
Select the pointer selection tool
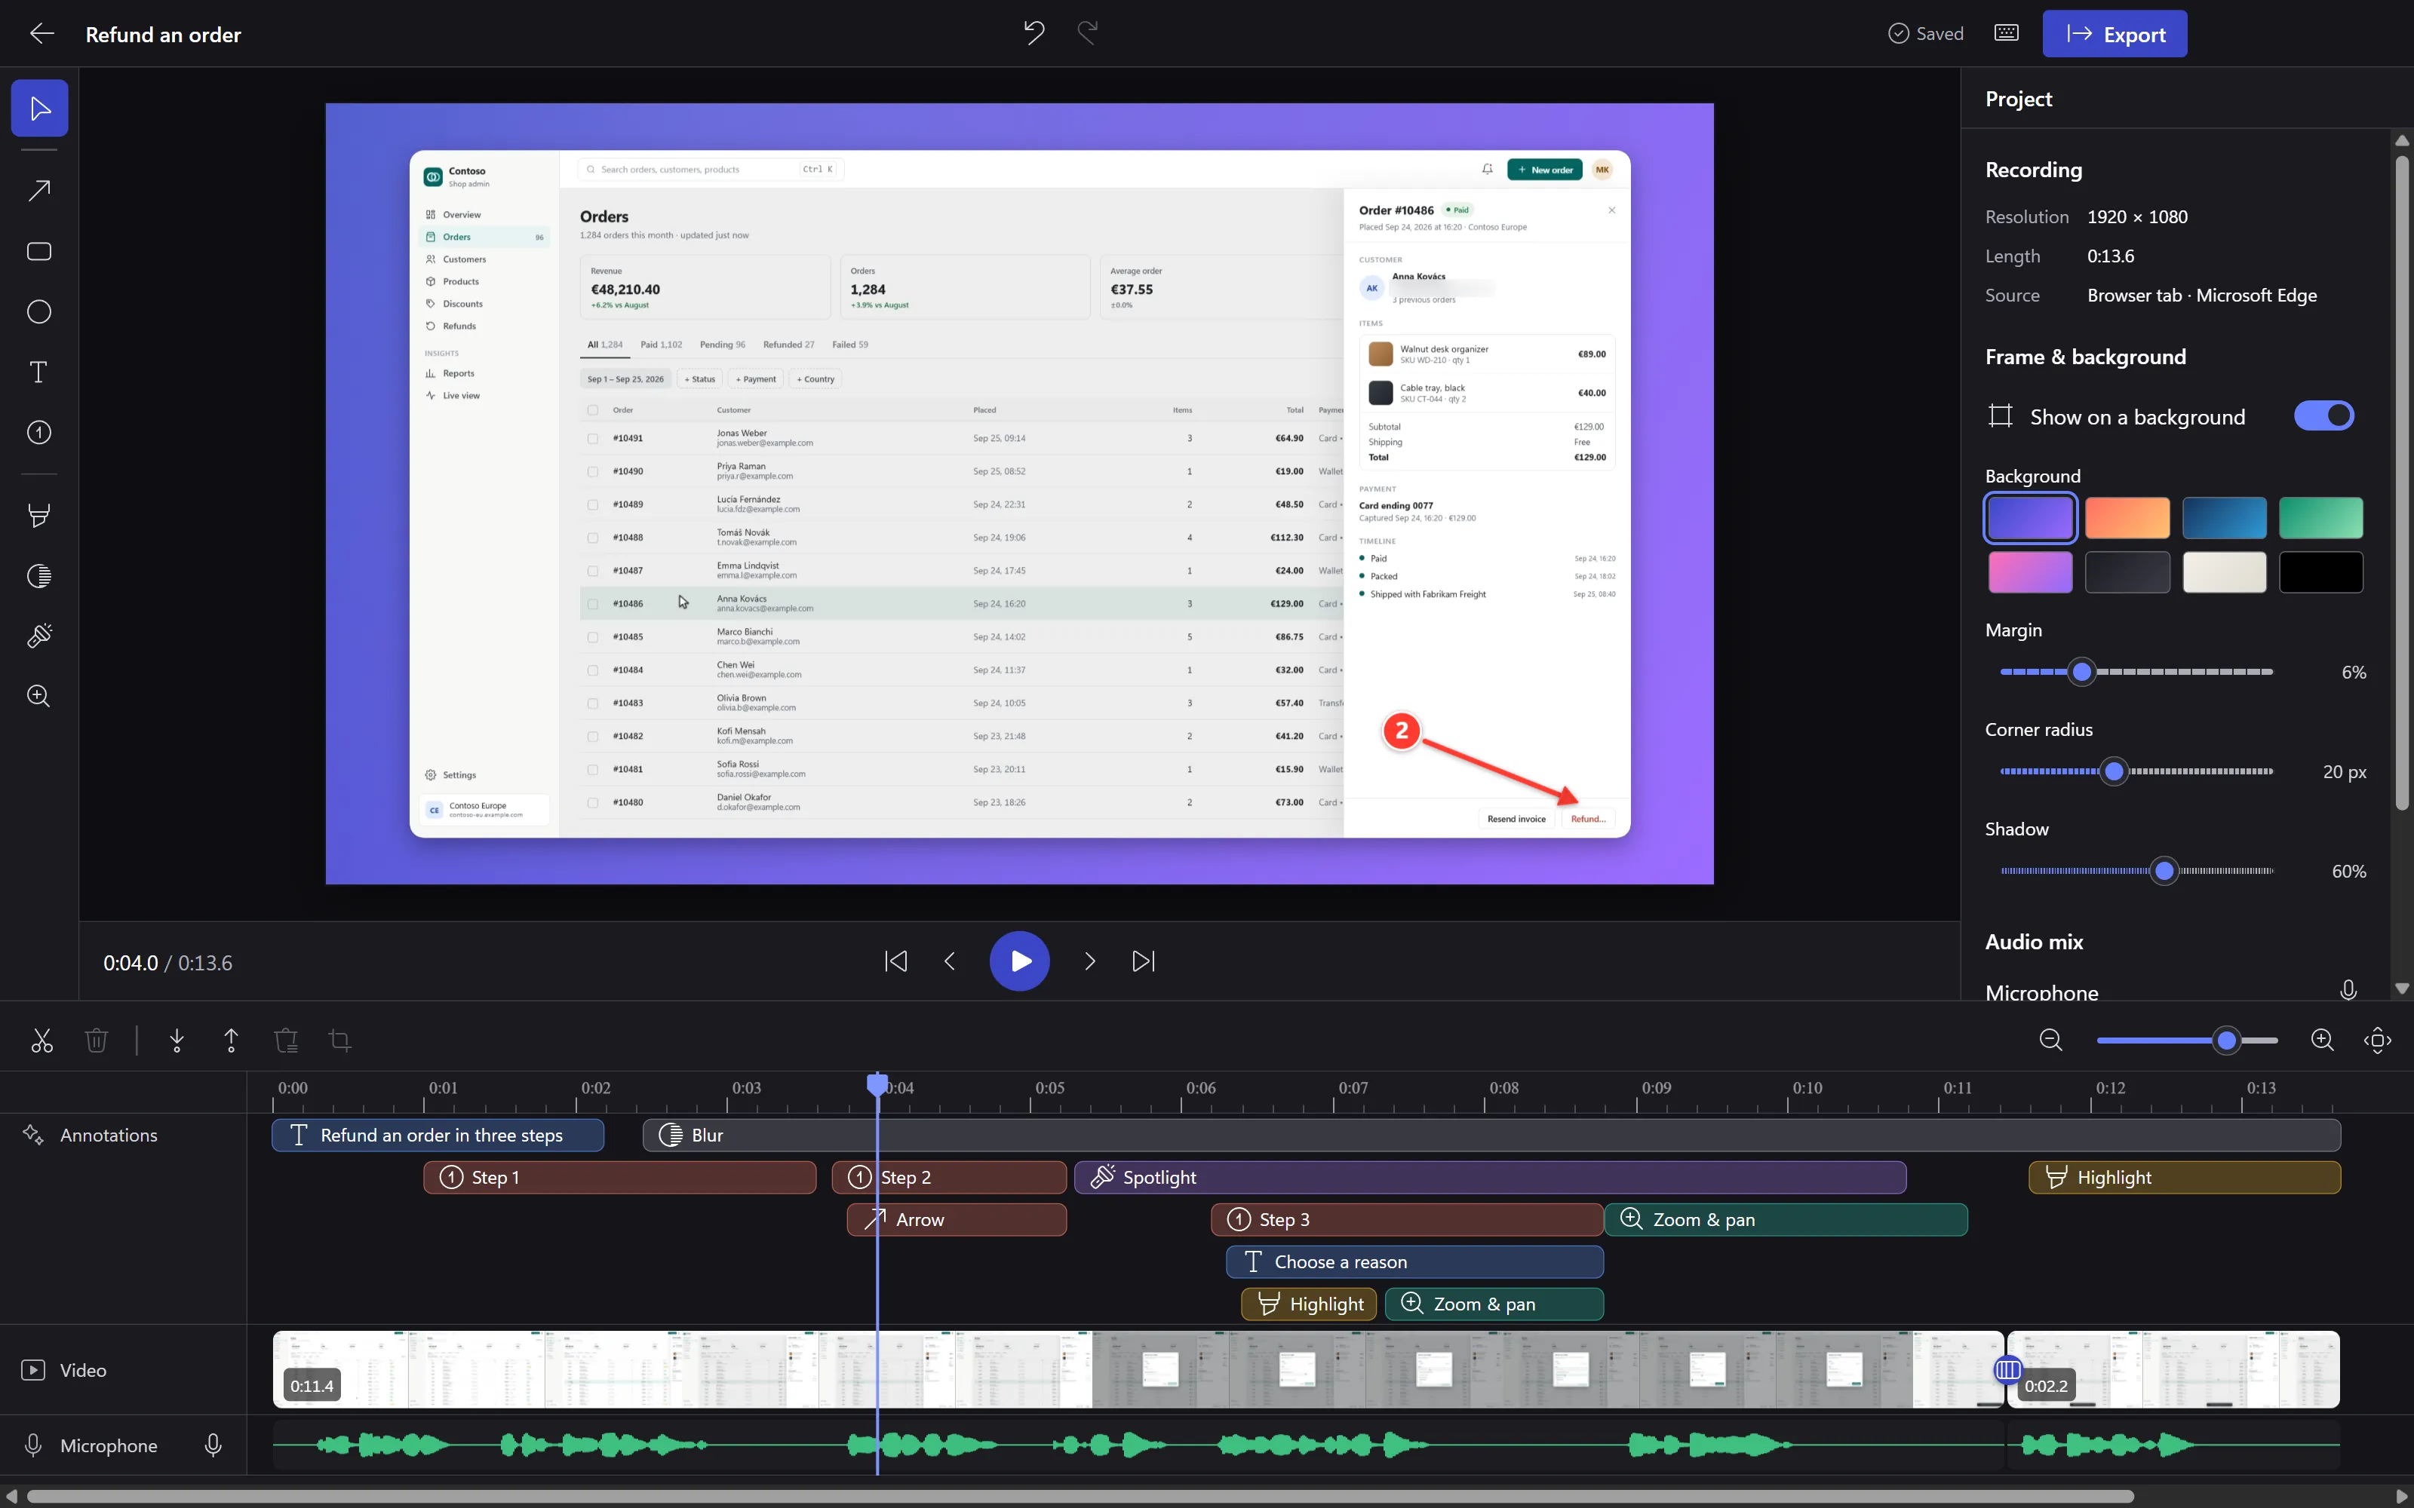(39, 108)
